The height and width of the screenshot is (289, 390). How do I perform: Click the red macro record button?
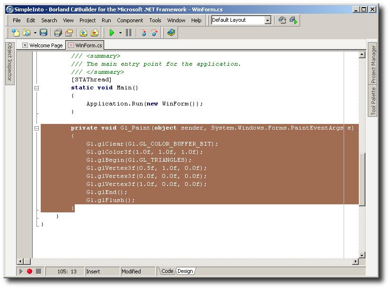tap(30, 271)
